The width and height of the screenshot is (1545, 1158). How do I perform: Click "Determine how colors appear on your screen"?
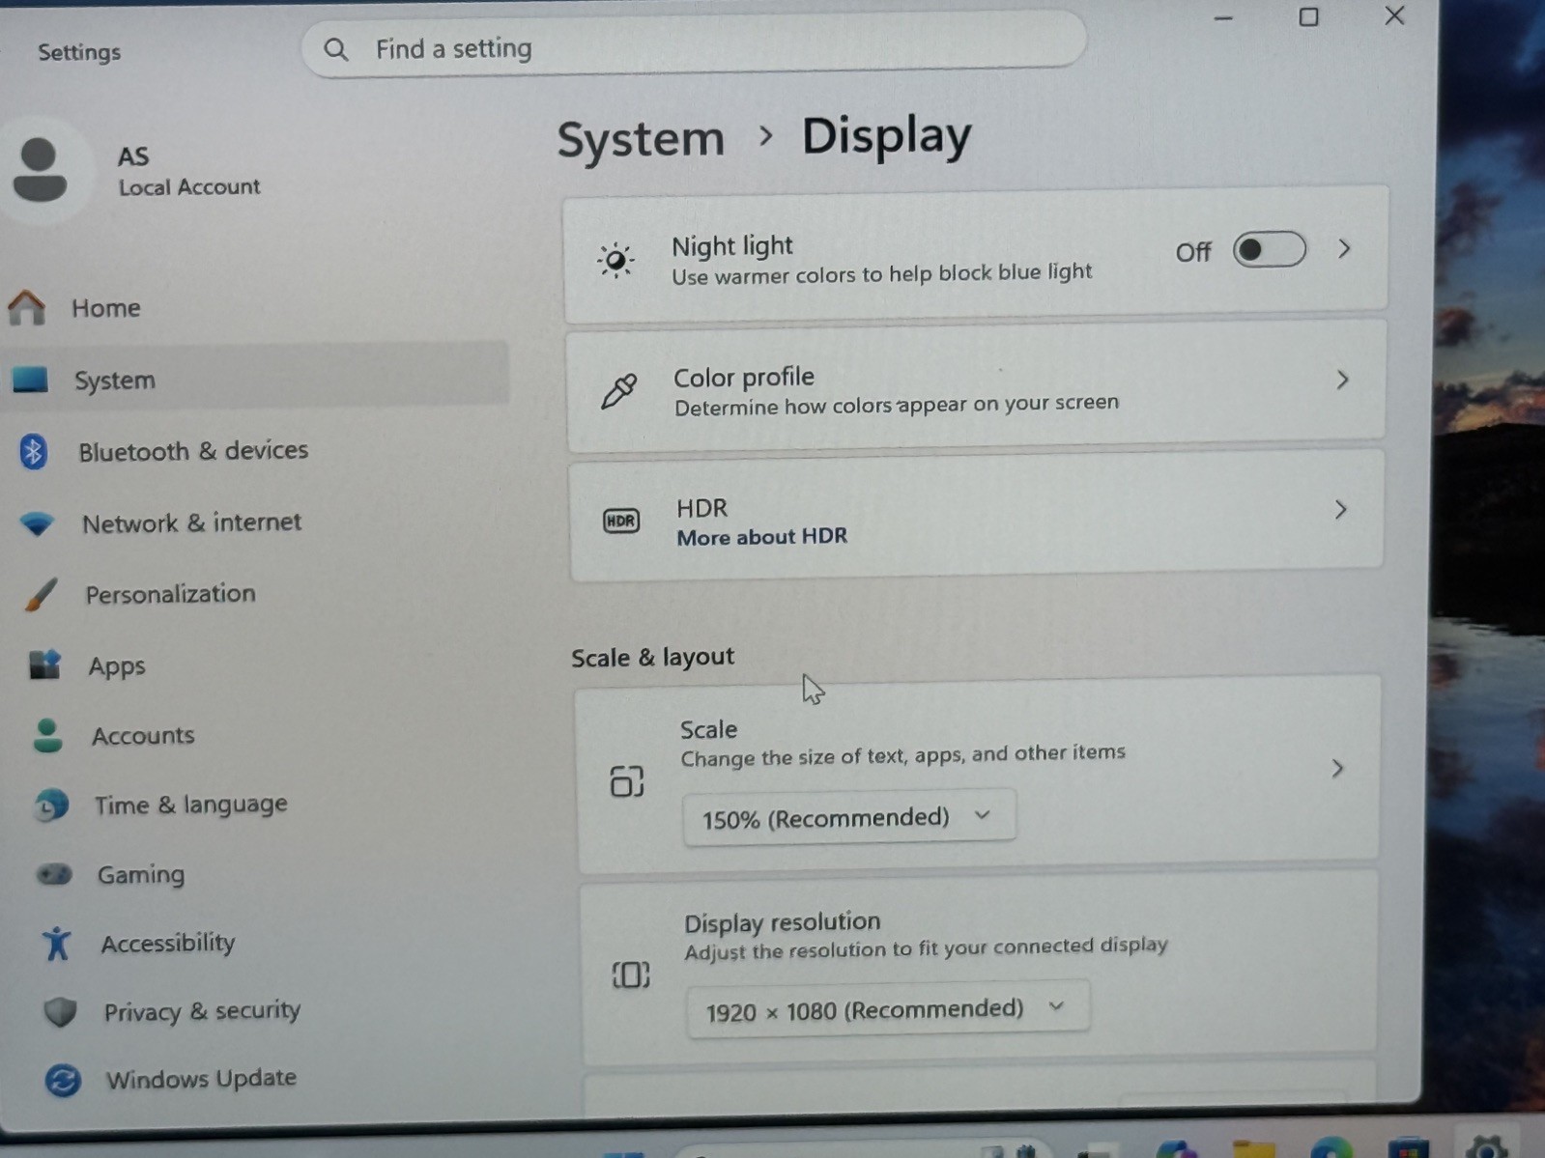(x=896, y=405)
